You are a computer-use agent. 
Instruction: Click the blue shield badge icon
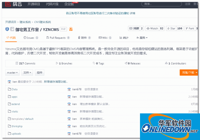click(x=7, y=29)
